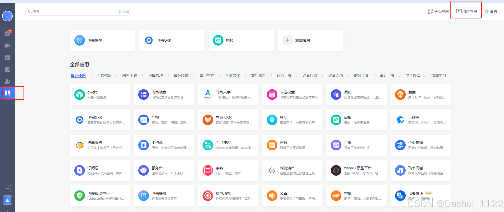This screenshot has width=504, height=212.
Task: Open the 公告 megaphone icon
Action: [272, 196]
